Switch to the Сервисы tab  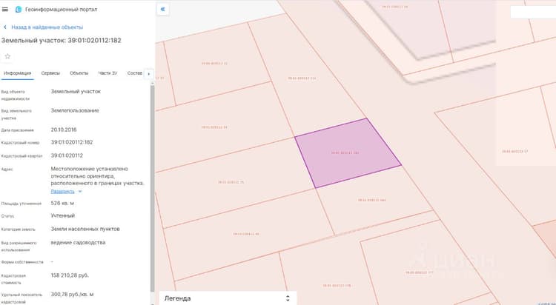click(x=50, y=73)
